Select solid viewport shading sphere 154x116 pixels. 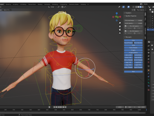(x=138, y=7)
